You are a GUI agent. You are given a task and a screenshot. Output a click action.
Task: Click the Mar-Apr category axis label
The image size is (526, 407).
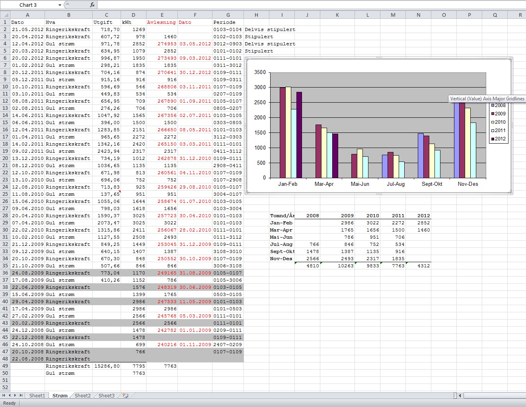point(324,184)
